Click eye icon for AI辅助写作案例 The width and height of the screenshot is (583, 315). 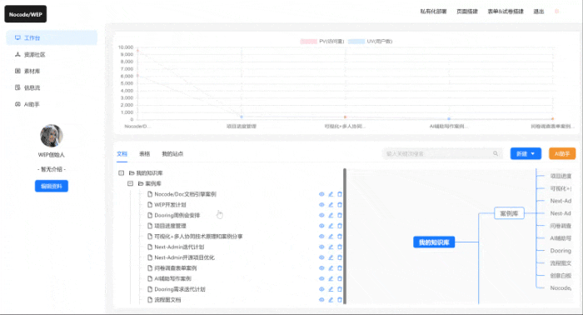point(321,278)
